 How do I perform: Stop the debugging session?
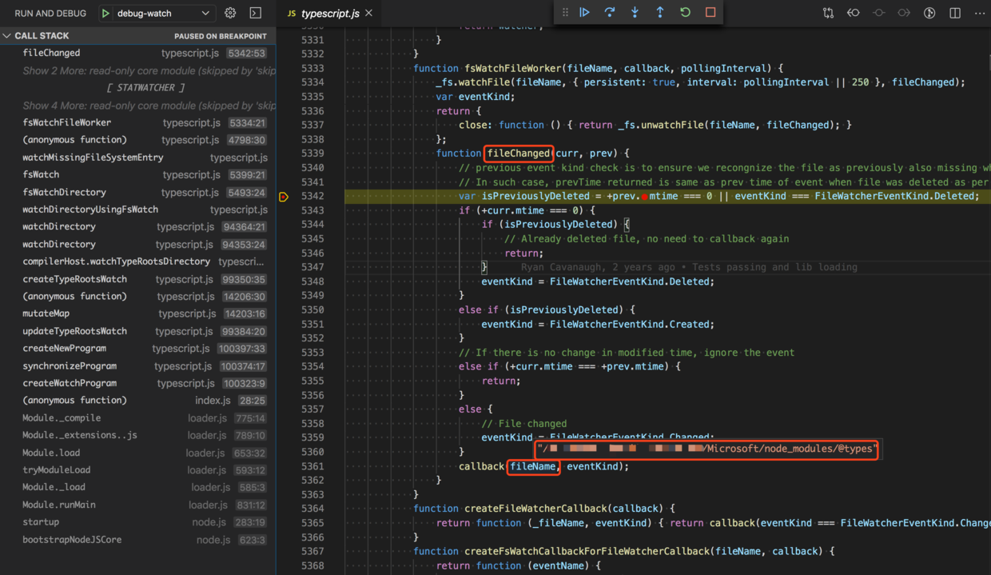coord(710,13)
